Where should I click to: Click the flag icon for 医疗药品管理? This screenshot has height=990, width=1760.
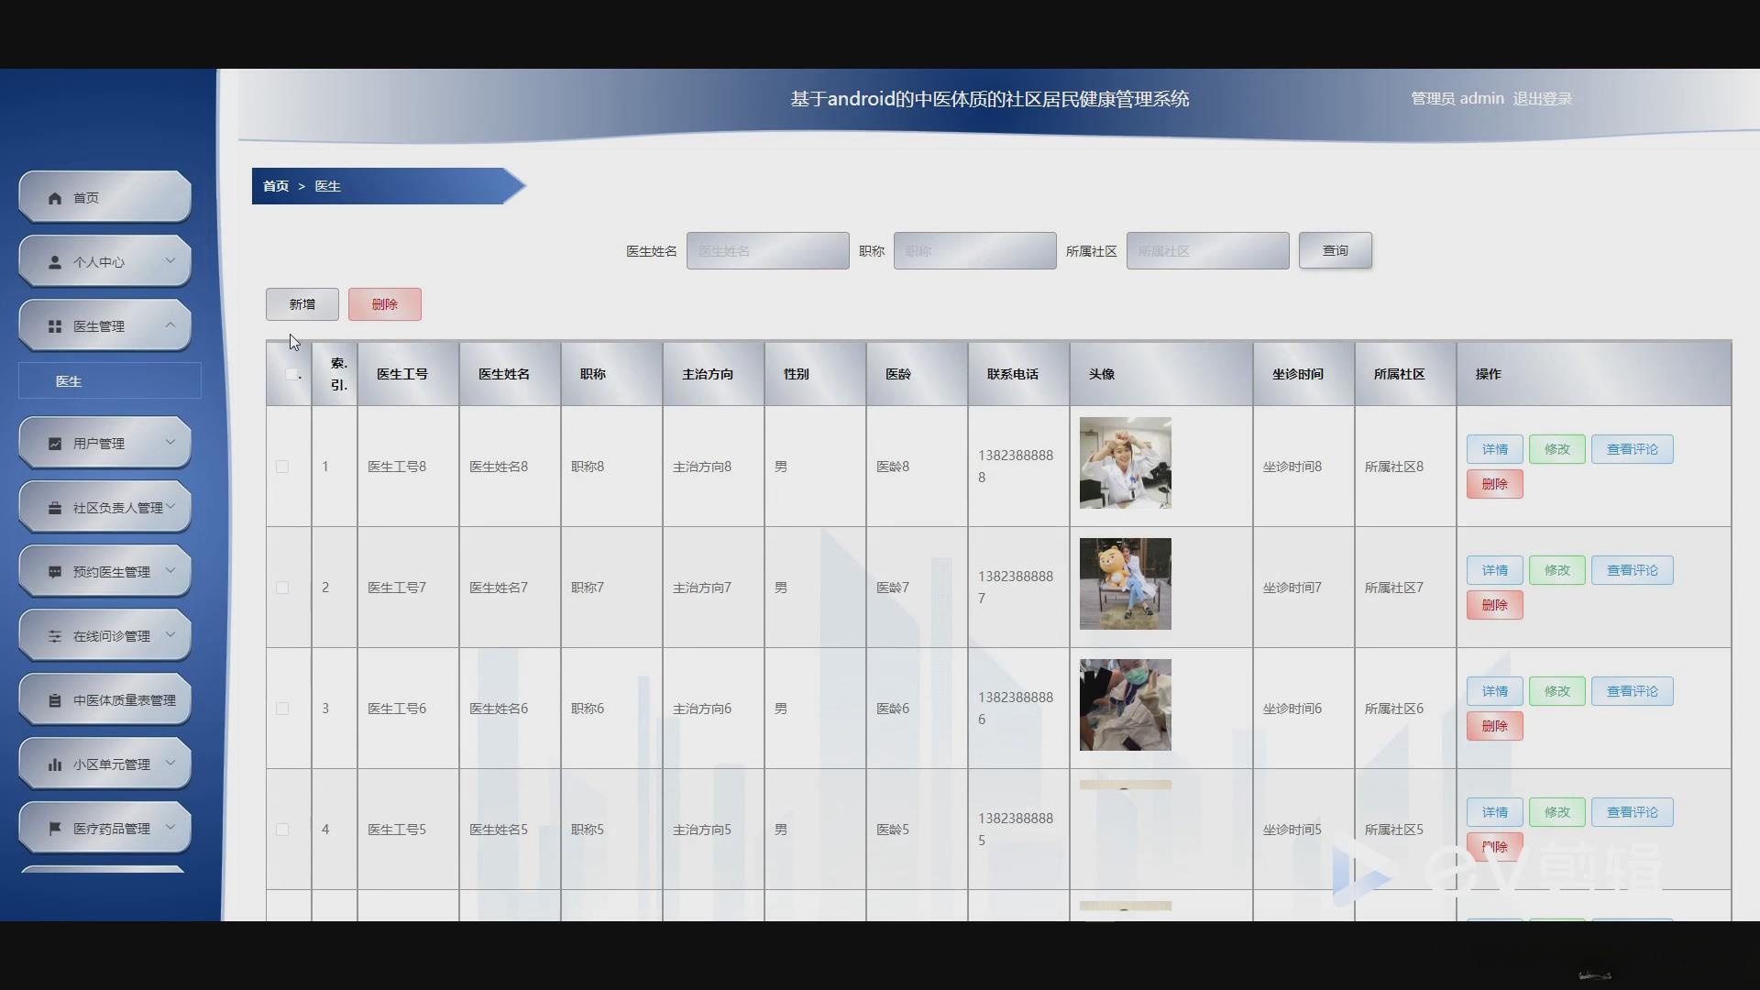coord(55,829)
